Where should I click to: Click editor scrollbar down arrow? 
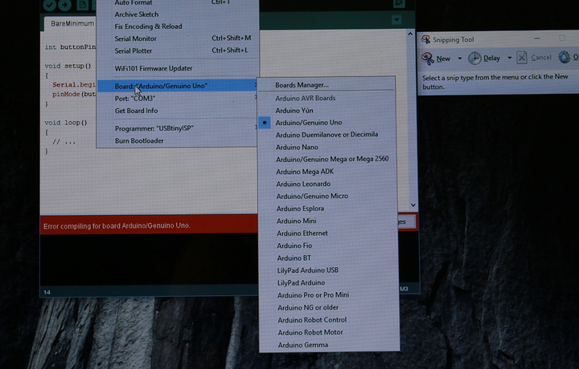point(413,205)
